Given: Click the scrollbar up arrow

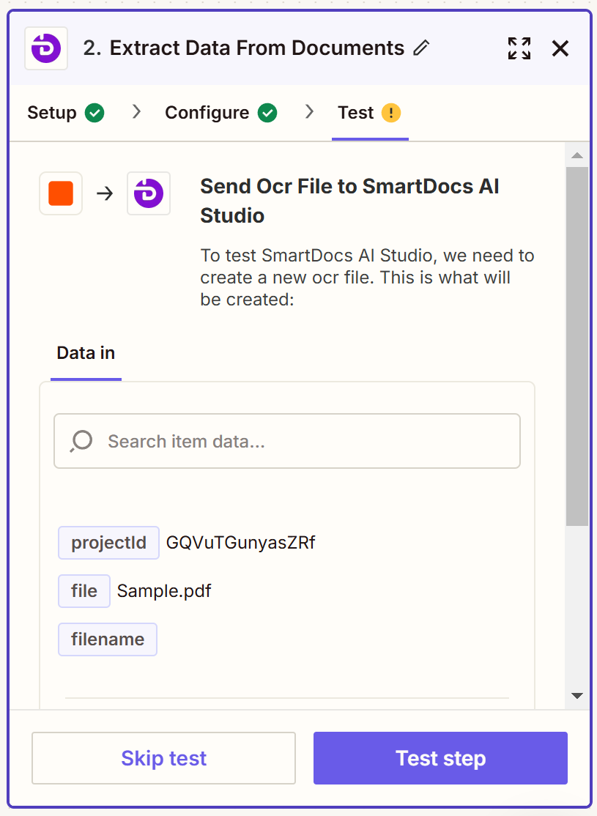Looking at the screenshot, I should 576,155.
